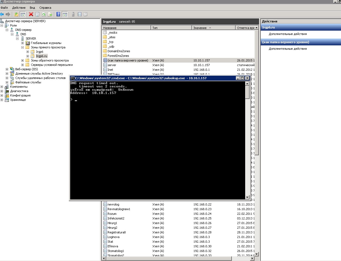341x261 pixels.
Task: Click the cmd.exe window title bar icon
Action: tap(73, 78)
